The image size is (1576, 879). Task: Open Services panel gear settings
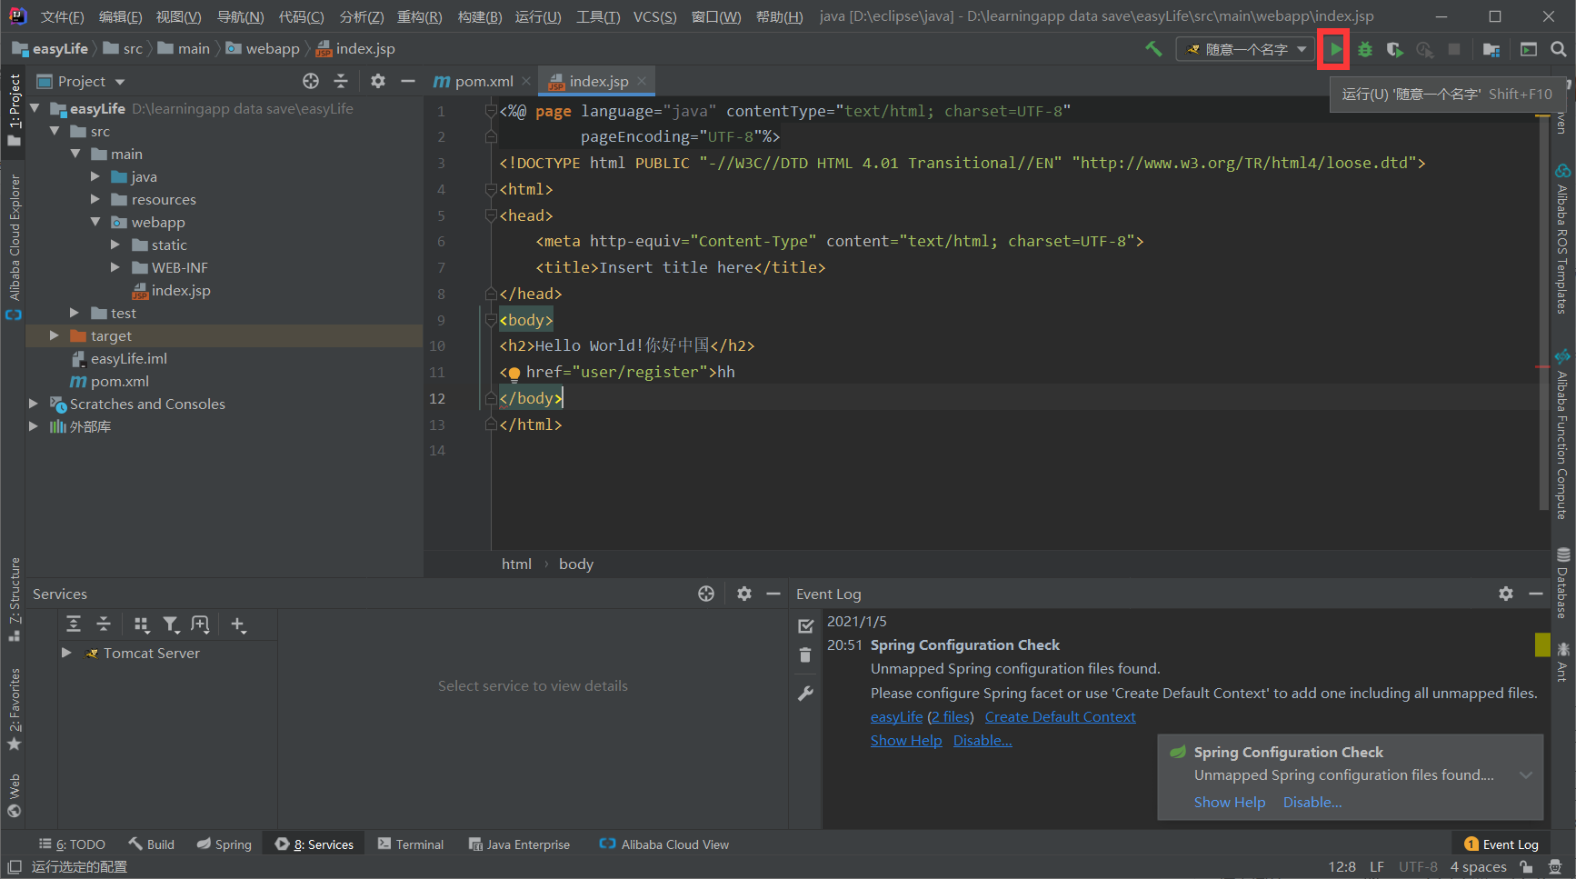[x=744, y=594]
